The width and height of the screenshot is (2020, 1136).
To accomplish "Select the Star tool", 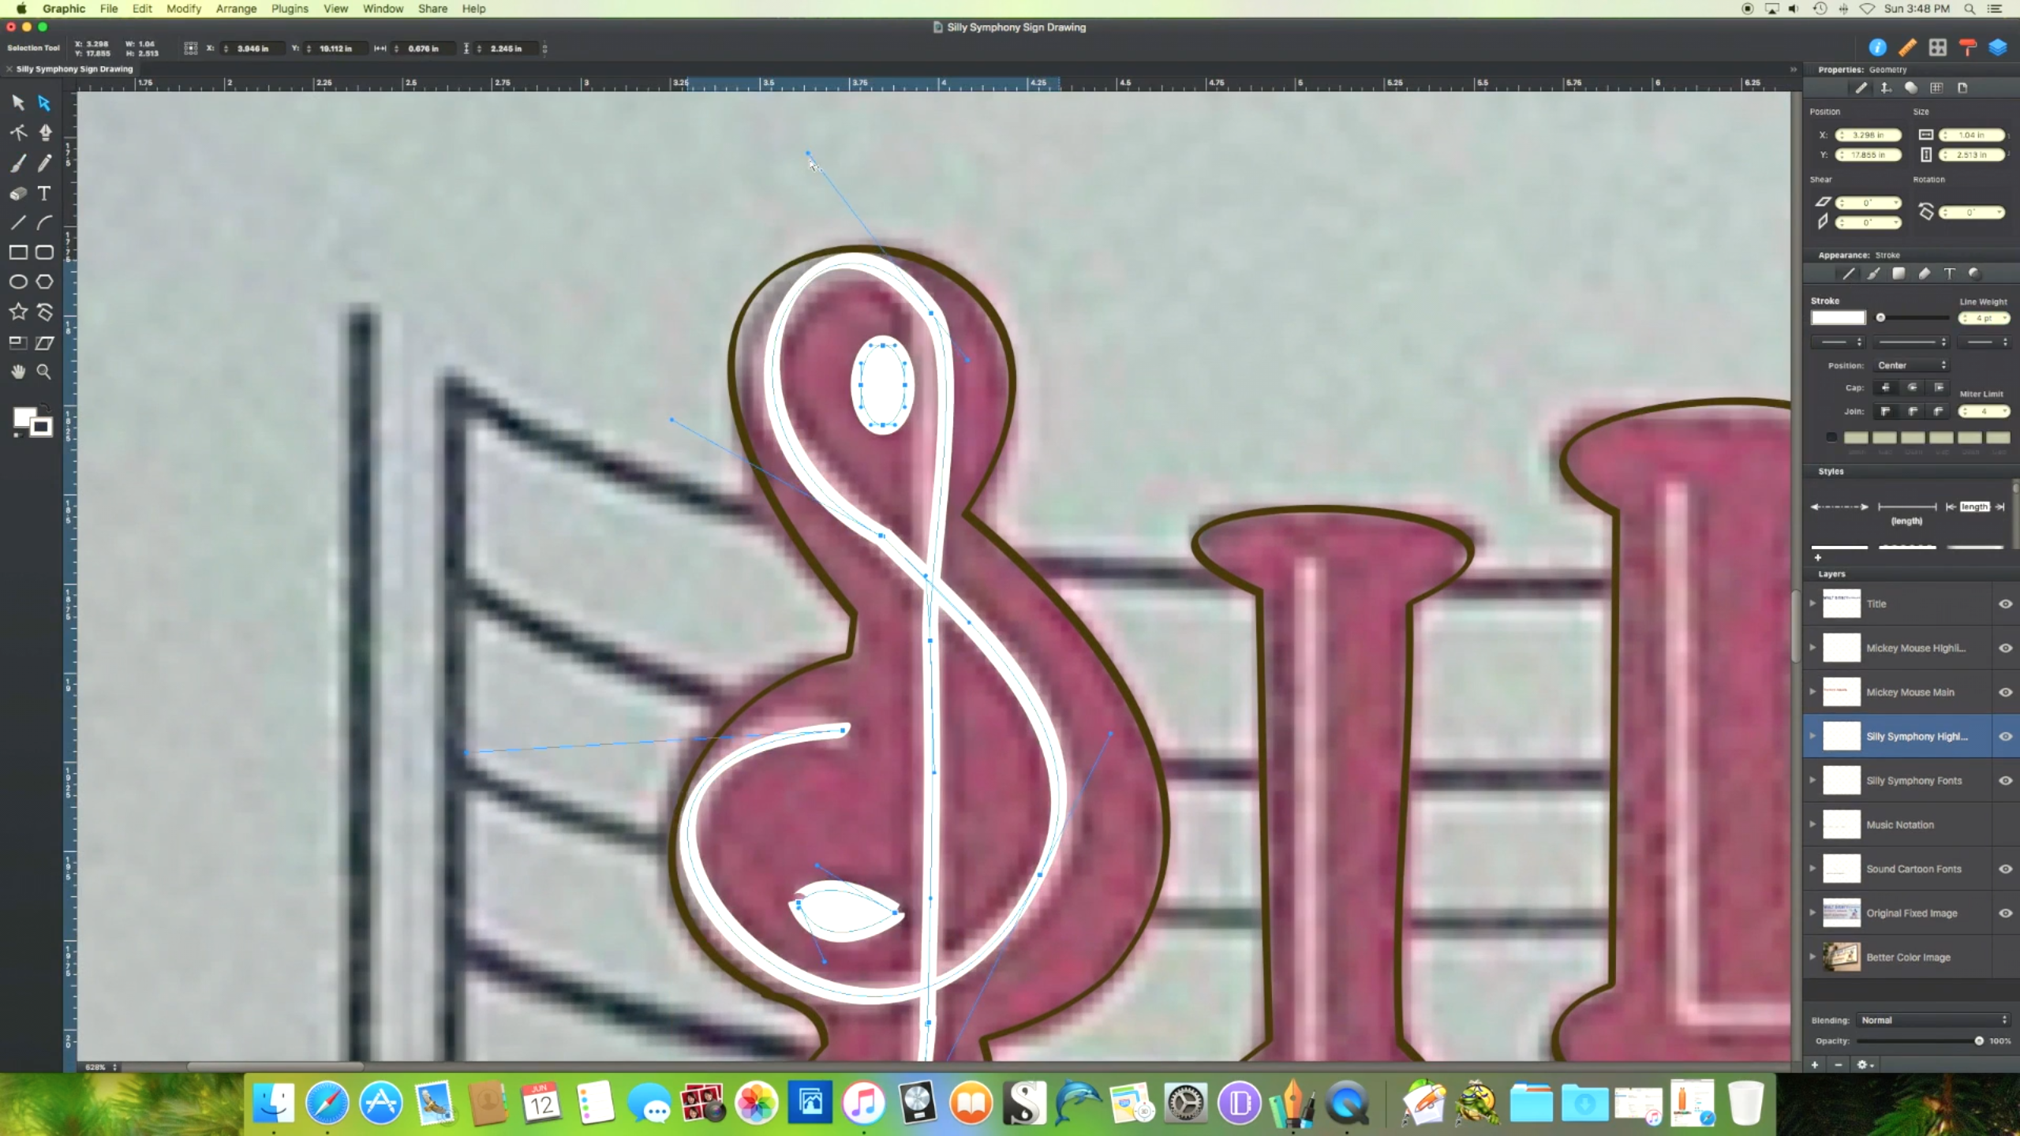I will [18, 312].
